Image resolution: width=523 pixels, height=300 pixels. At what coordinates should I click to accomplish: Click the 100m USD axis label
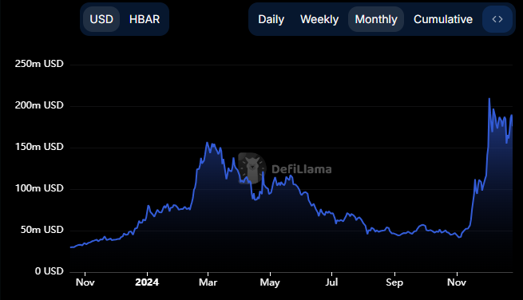click(x=39, y=188)
